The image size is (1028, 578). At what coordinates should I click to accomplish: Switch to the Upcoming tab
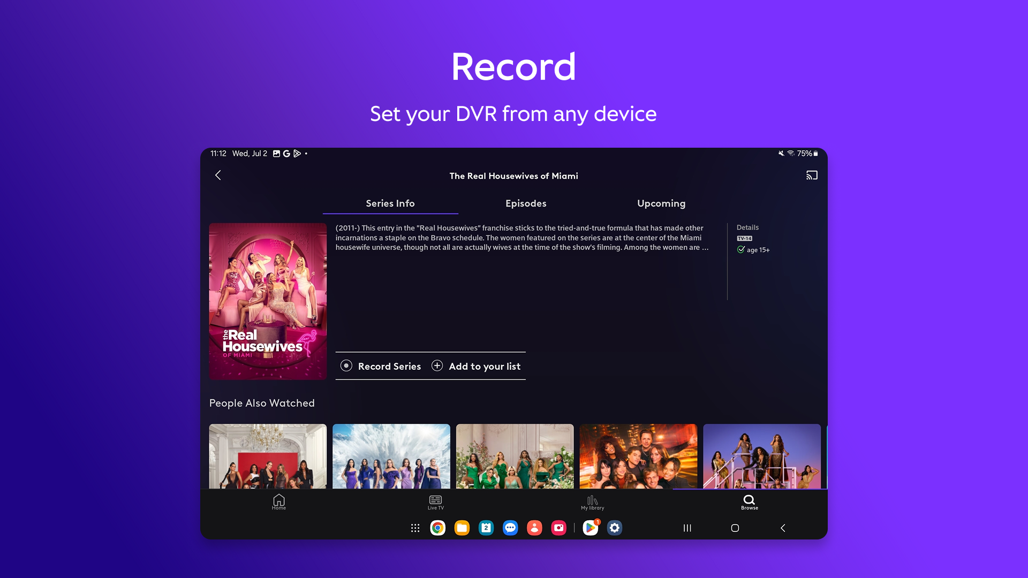pos(661,203)
